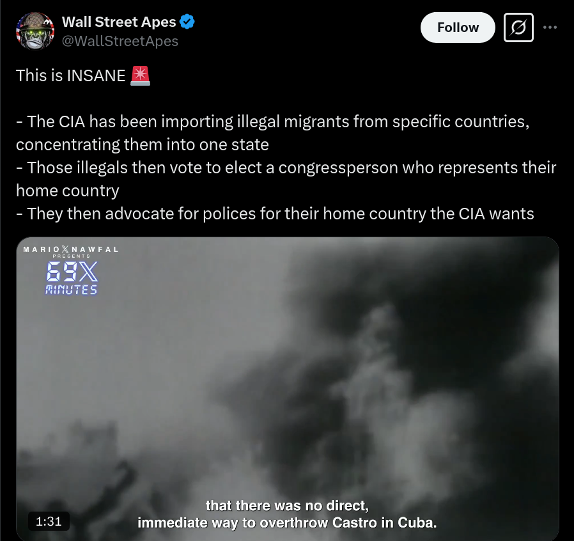Image resolution: width=574 pixels, height=541 pixels.
Task: Click the PRESENTS text under watermark
Action: point(72,256)
